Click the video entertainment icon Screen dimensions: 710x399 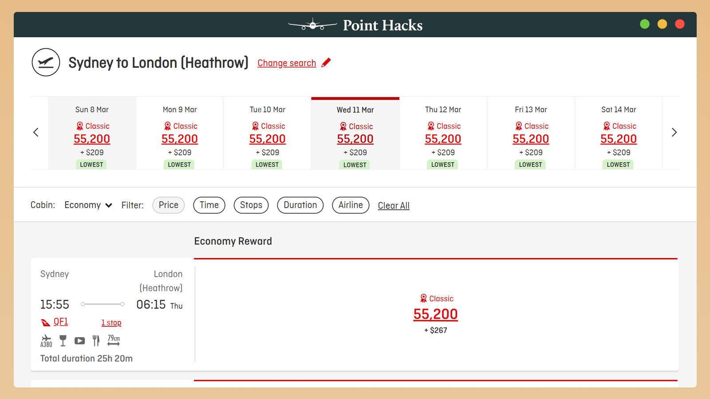[x=79, y=341]
